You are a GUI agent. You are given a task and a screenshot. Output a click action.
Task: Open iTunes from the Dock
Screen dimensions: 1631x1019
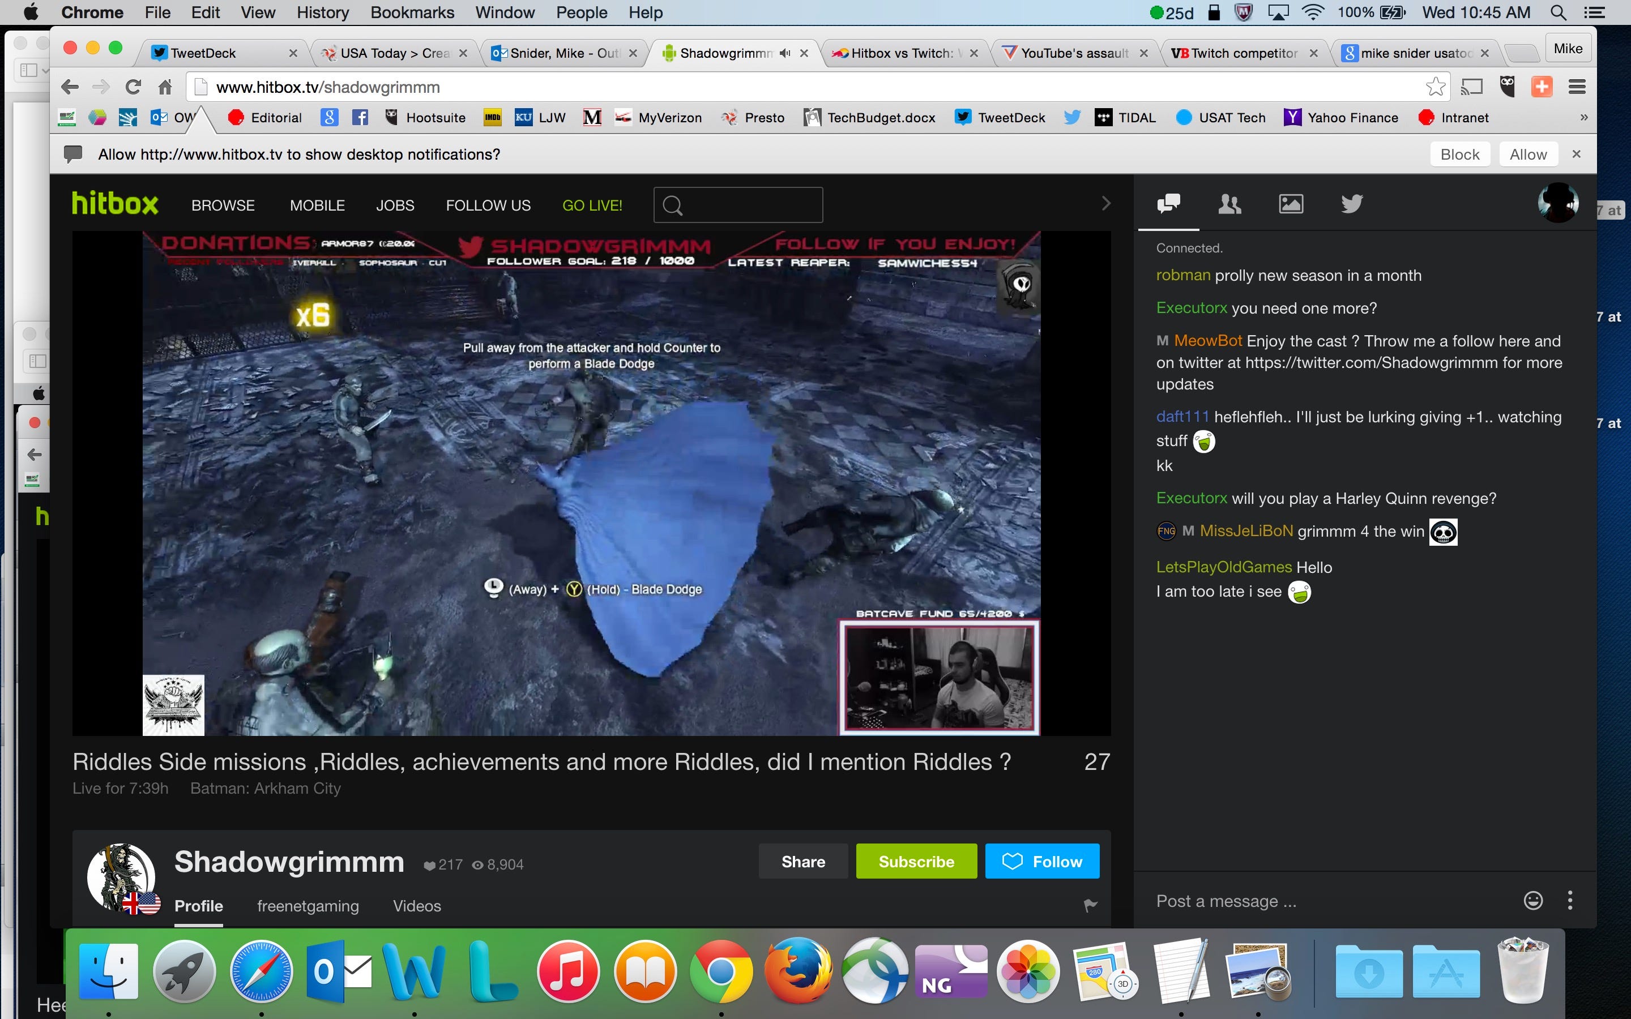click(x=567, y=971)
